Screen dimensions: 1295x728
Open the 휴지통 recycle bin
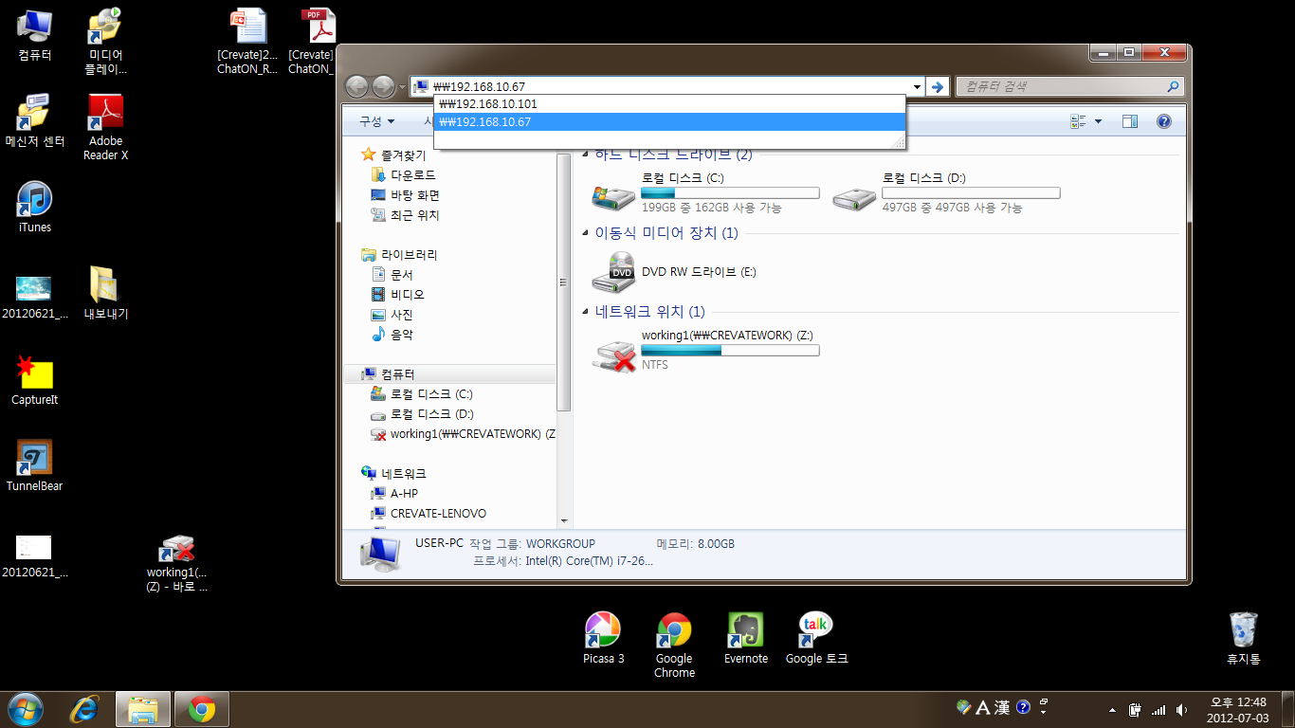(x=1244, y=638)
